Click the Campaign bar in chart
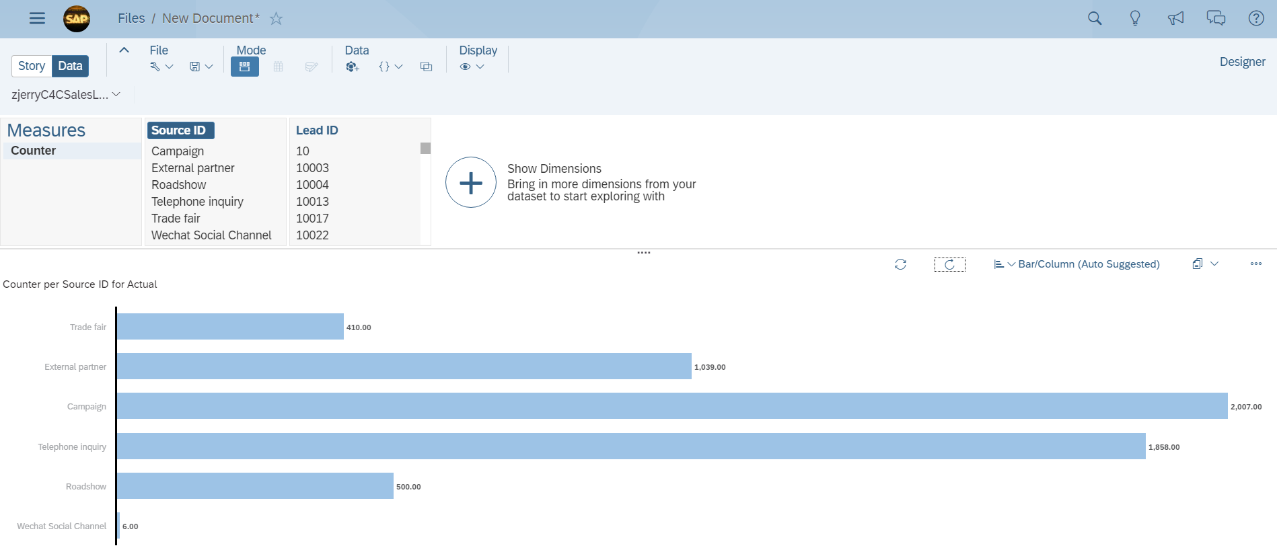1277x550 pixels. coord(672,406)
